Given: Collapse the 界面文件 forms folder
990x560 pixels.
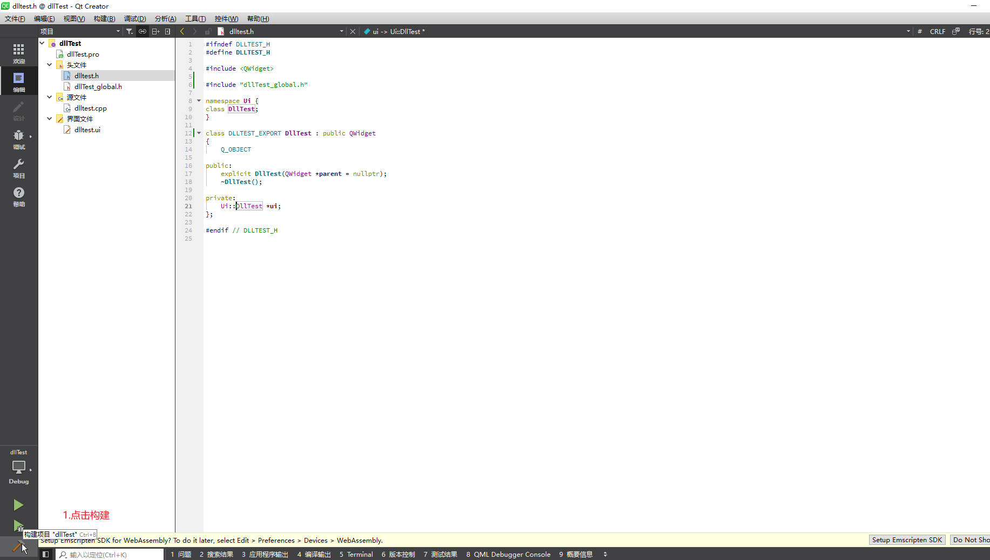Looking at the screenshot, I should 50,119.
